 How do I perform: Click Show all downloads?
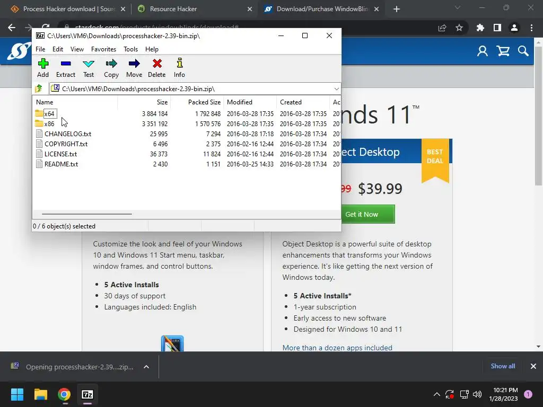(503, 366)
